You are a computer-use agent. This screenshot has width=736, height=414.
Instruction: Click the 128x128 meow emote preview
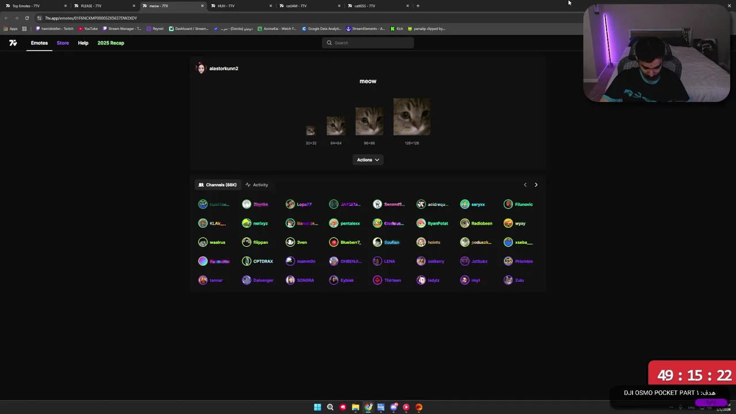412,117
